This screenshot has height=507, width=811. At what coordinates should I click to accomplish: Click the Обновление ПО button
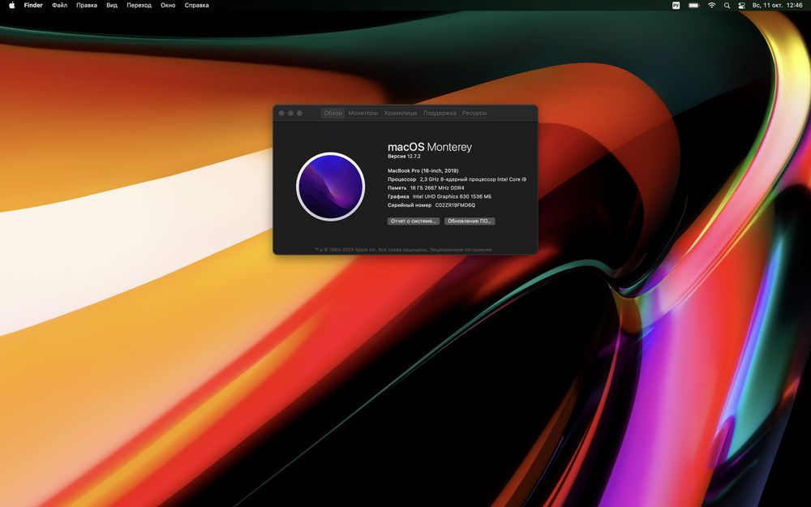(x=469, y=221)
